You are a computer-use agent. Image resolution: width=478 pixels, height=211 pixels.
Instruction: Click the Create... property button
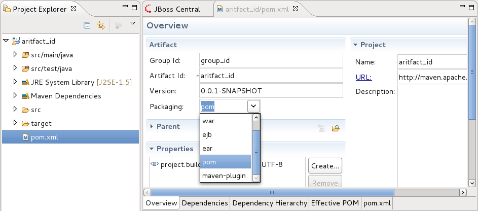[325, 166]
